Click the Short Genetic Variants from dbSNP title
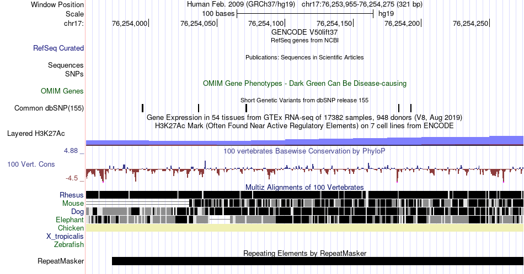Screen dimensions: 524x274 pyautogui.click(x=304, y=100)
